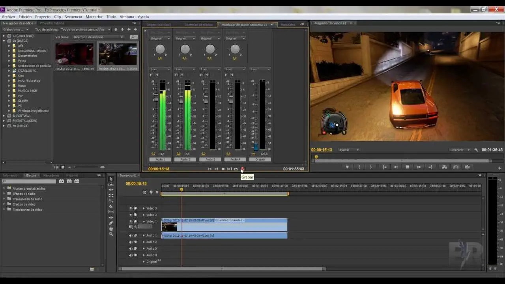Mute Audio 3 track speaker in timeline

tap(131, 248)
